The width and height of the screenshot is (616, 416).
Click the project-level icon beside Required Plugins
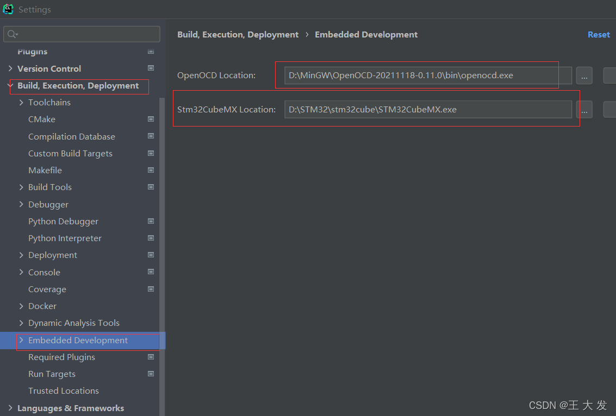coord(151,357)
